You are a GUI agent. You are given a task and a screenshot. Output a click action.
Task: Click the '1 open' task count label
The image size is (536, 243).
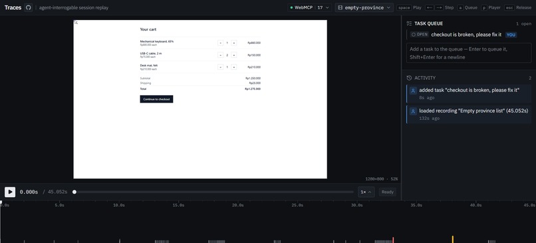click(523, 24)
